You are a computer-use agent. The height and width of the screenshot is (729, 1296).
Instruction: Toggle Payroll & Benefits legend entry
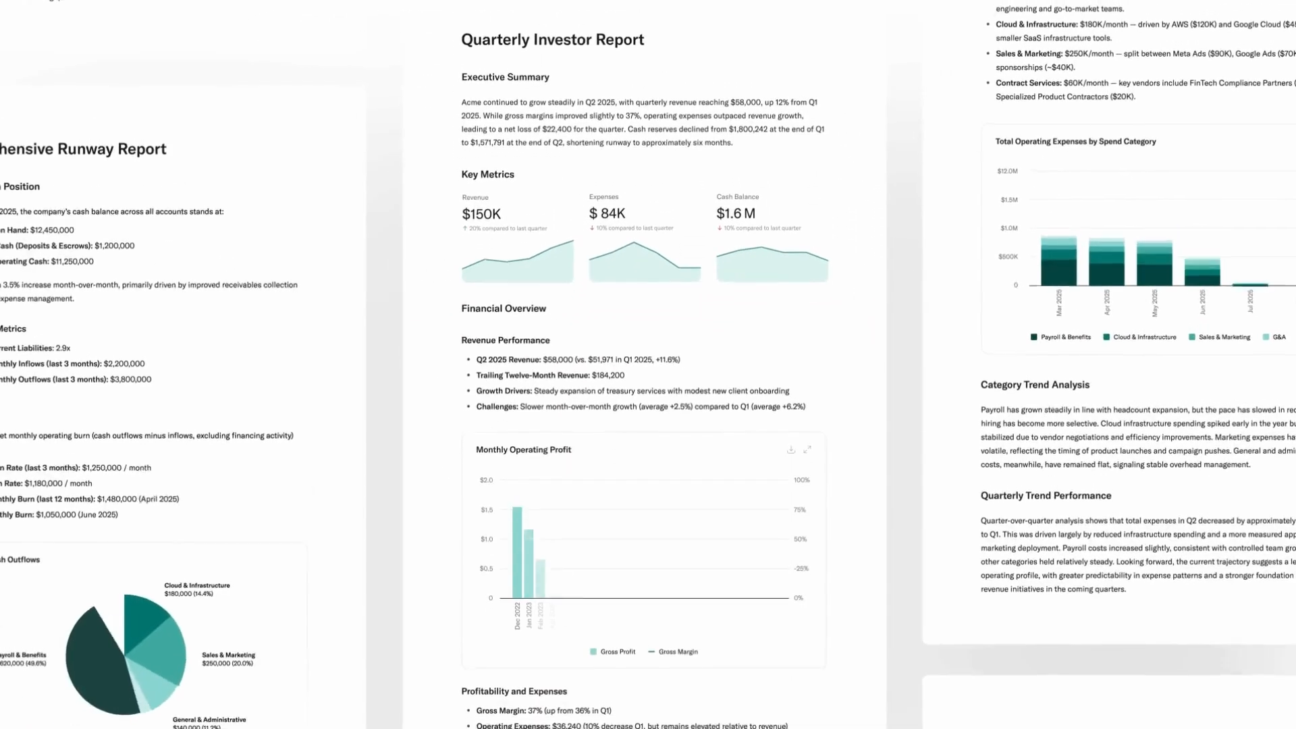pos(1060,337)
